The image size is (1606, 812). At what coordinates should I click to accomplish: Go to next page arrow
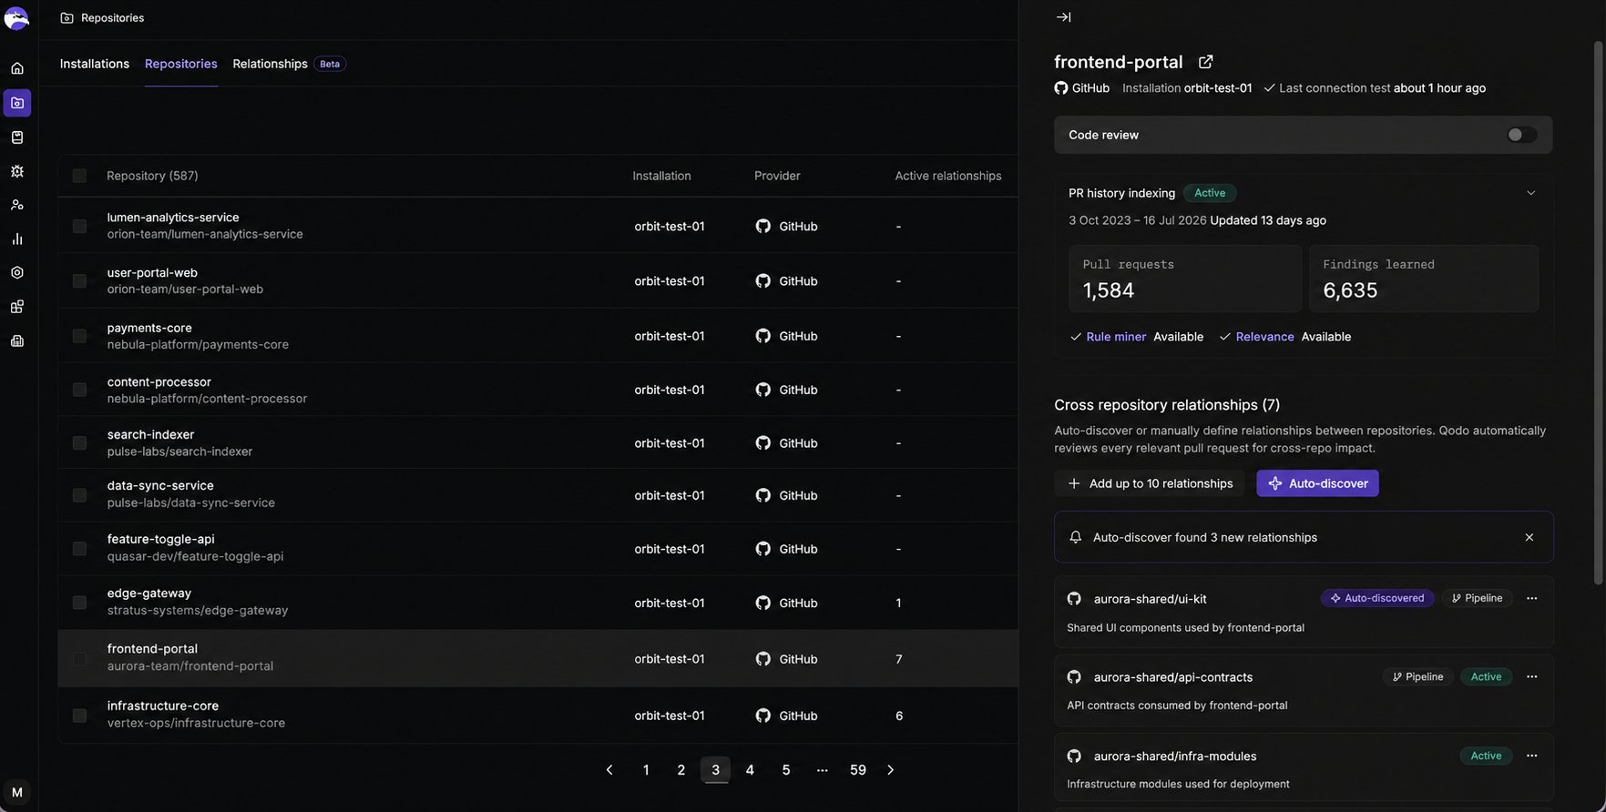[890, 770]
